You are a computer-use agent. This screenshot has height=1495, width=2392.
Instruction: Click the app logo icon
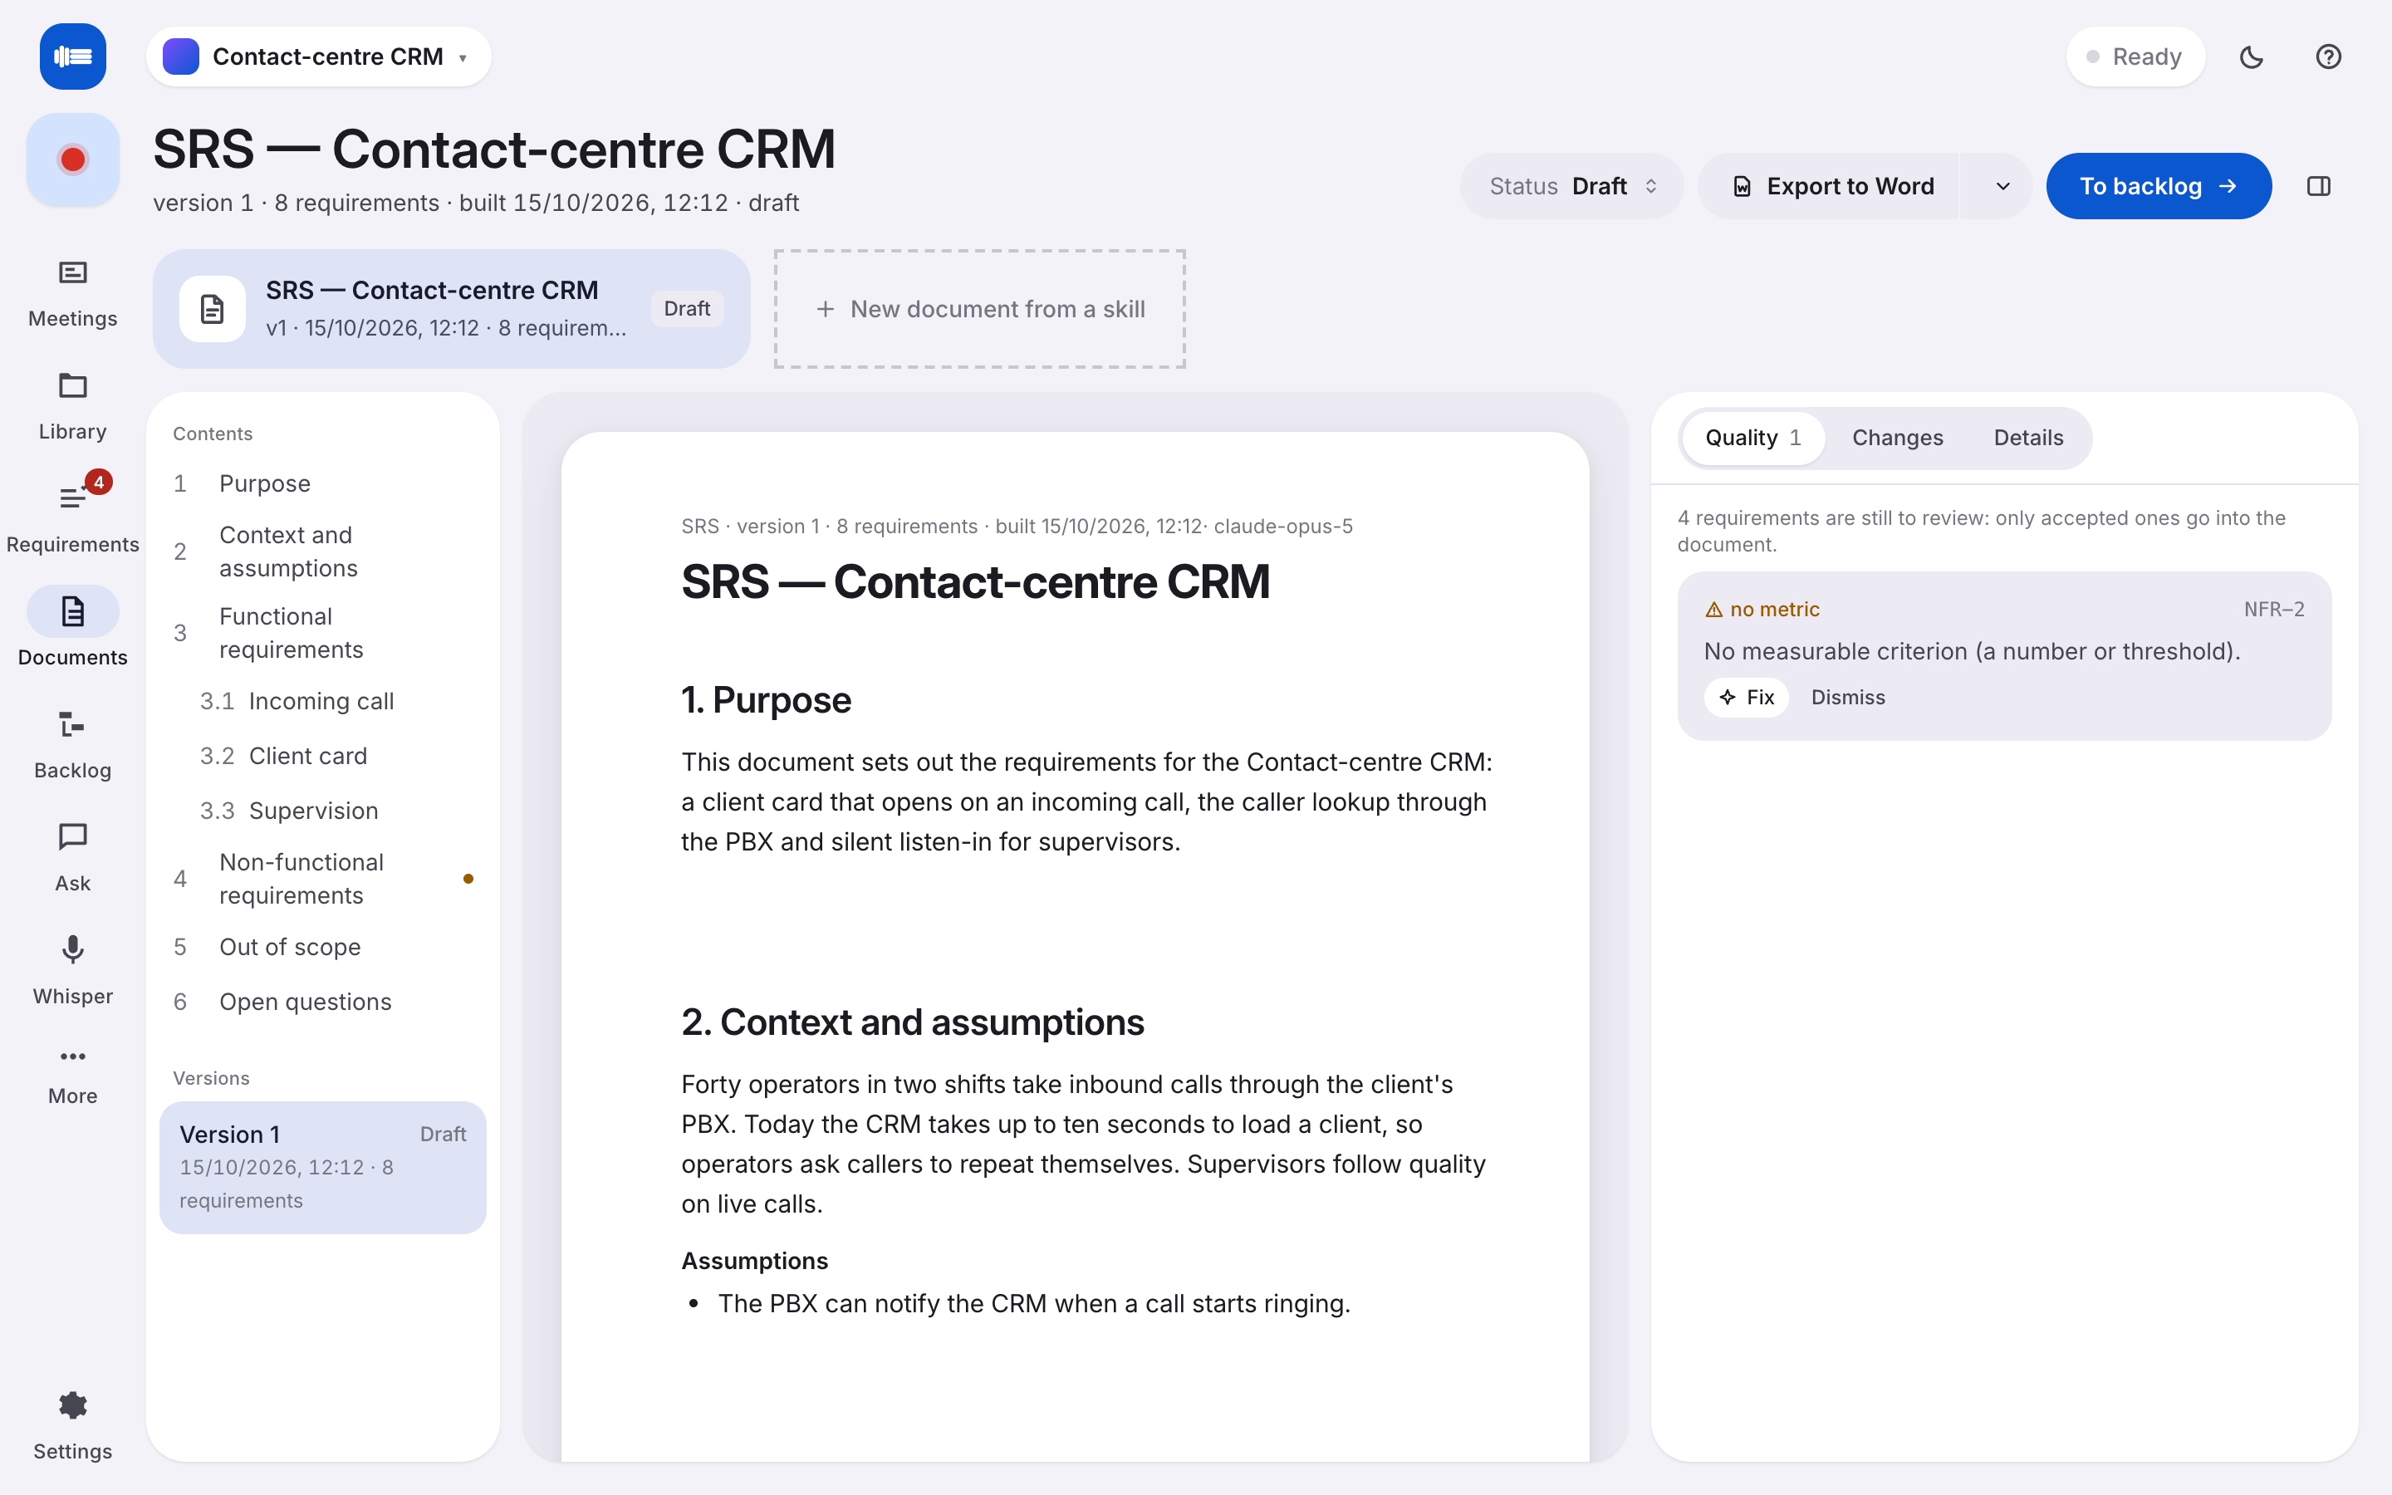point(72,56)
